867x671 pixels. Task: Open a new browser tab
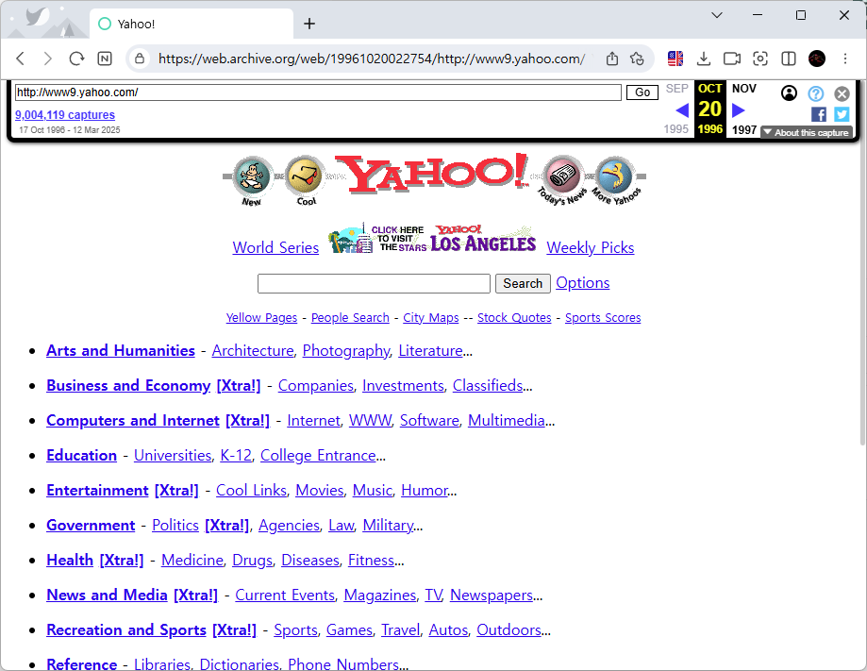(309, 24)
